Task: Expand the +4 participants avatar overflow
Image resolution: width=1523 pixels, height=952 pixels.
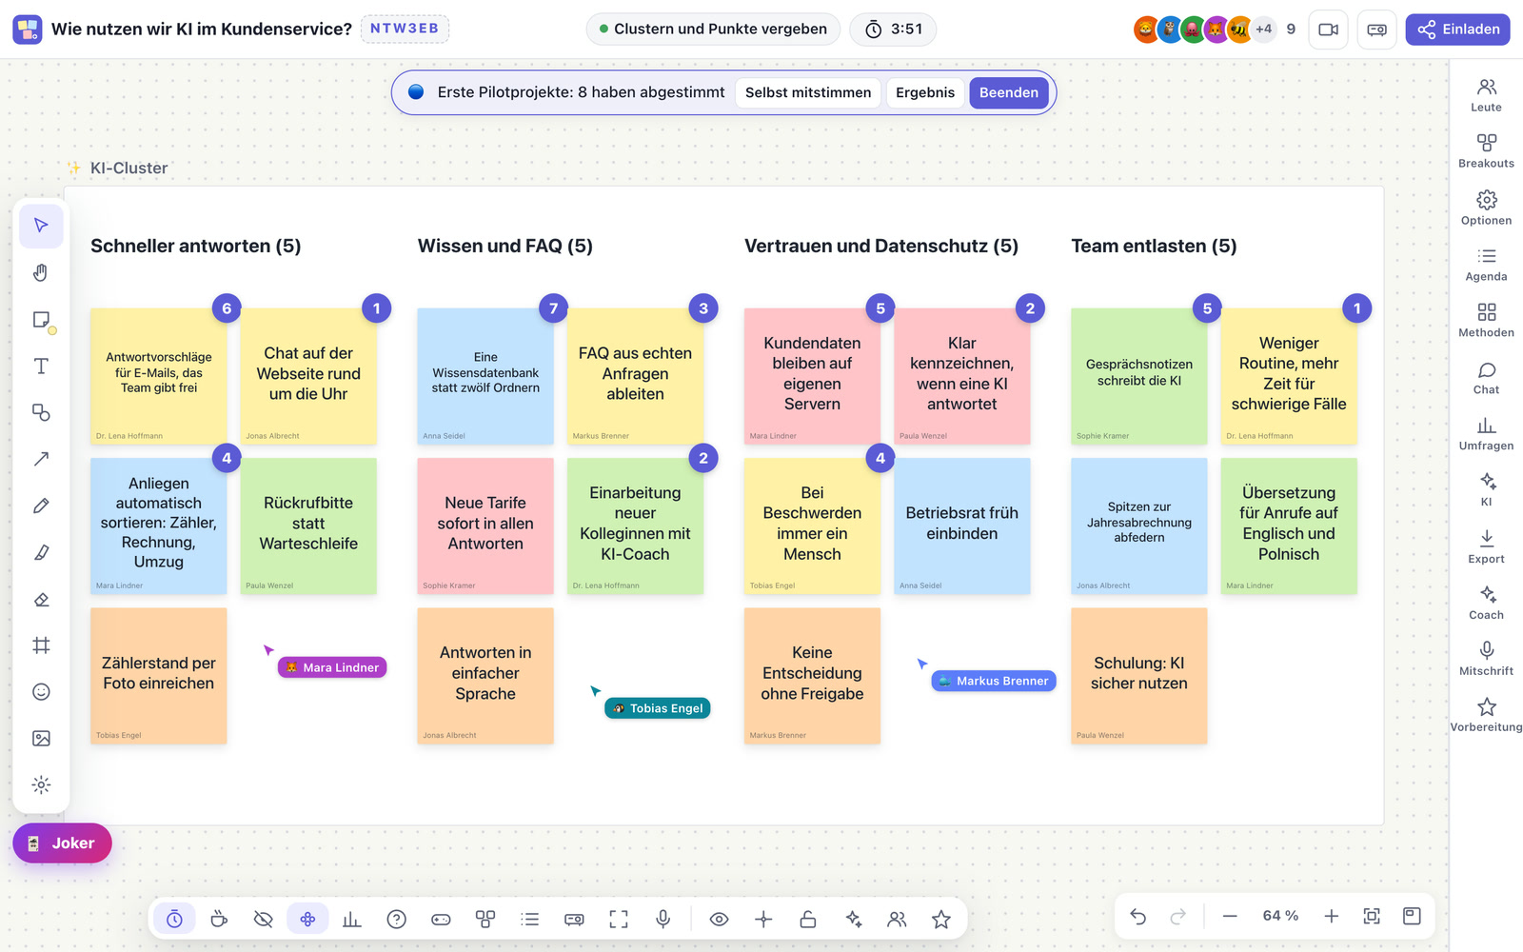Action: coord(1263,30)
